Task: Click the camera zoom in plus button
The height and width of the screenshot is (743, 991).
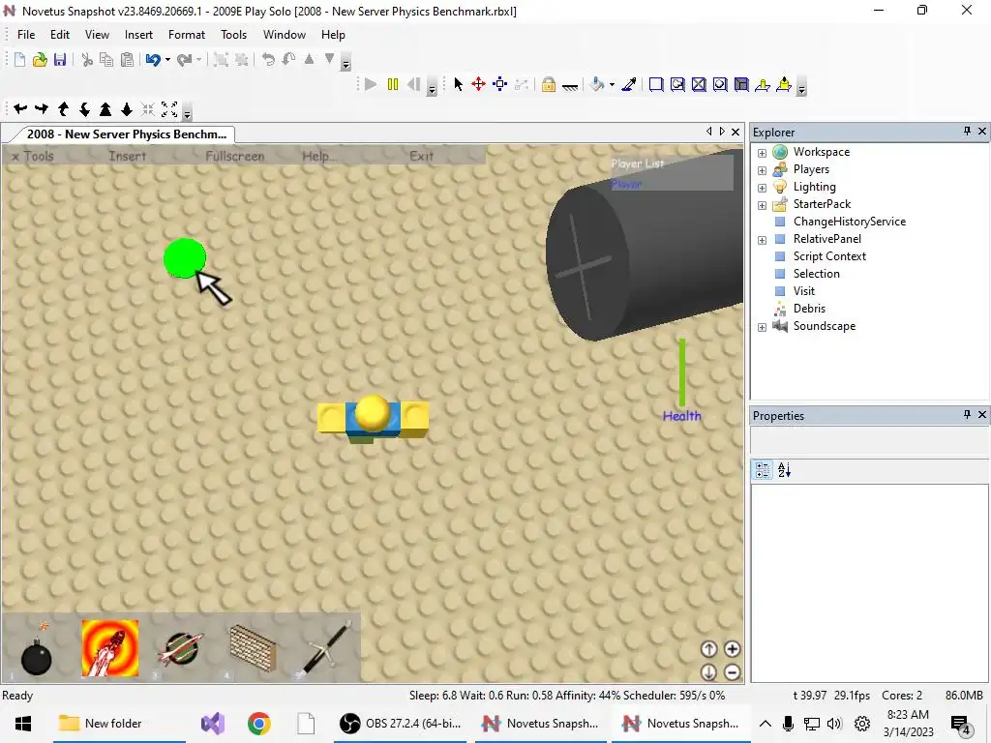Action: [732, 649]
